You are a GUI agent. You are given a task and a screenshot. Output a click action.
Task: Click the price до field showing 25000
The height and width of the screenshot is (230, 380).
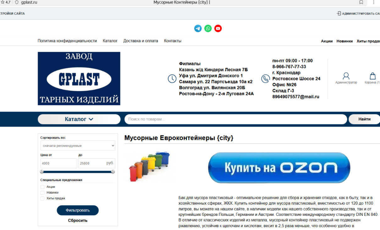click(96, 163)
